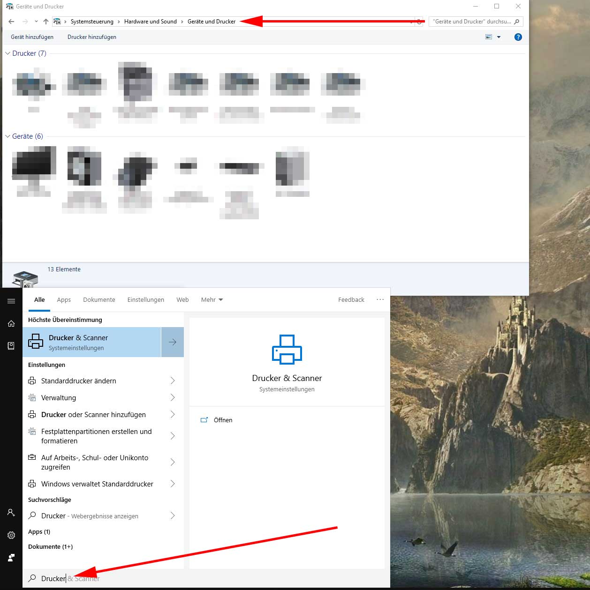Screen dimensions: 590x590
Task: Collapse the Geräte (6) group
Action: point(8,136)
